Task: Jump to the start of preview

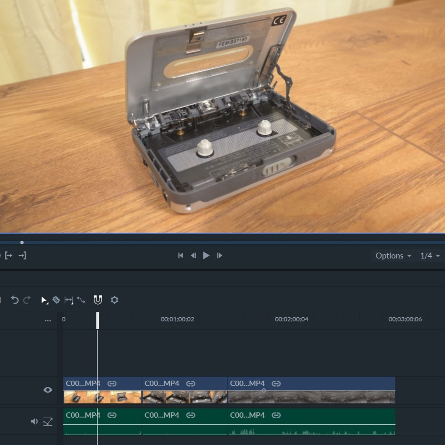Action: [x=180, y=255]
